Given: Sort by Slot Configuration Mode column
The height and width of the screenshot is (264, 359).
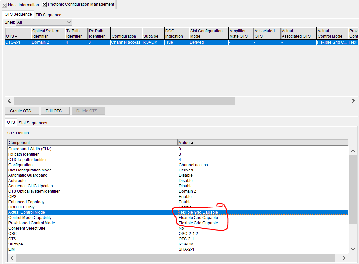Looking at the screenshot, I should coord(209,33).
